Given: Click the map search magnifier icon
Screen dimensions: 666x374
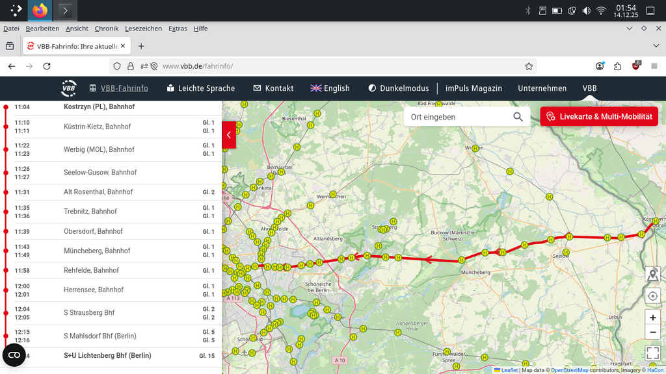Looking at the screenshot, I should (518, 117).
